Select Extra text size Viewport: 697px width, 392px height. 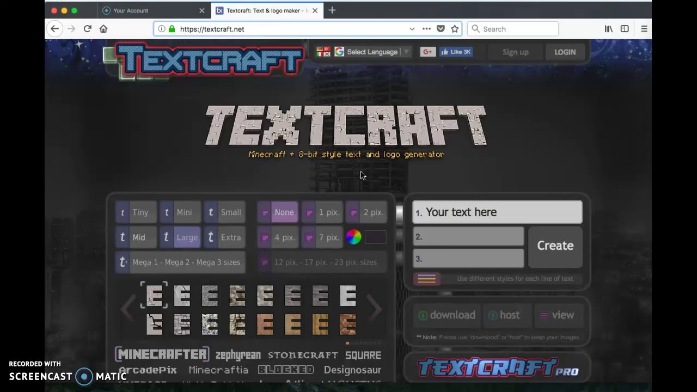click(224, 237)
